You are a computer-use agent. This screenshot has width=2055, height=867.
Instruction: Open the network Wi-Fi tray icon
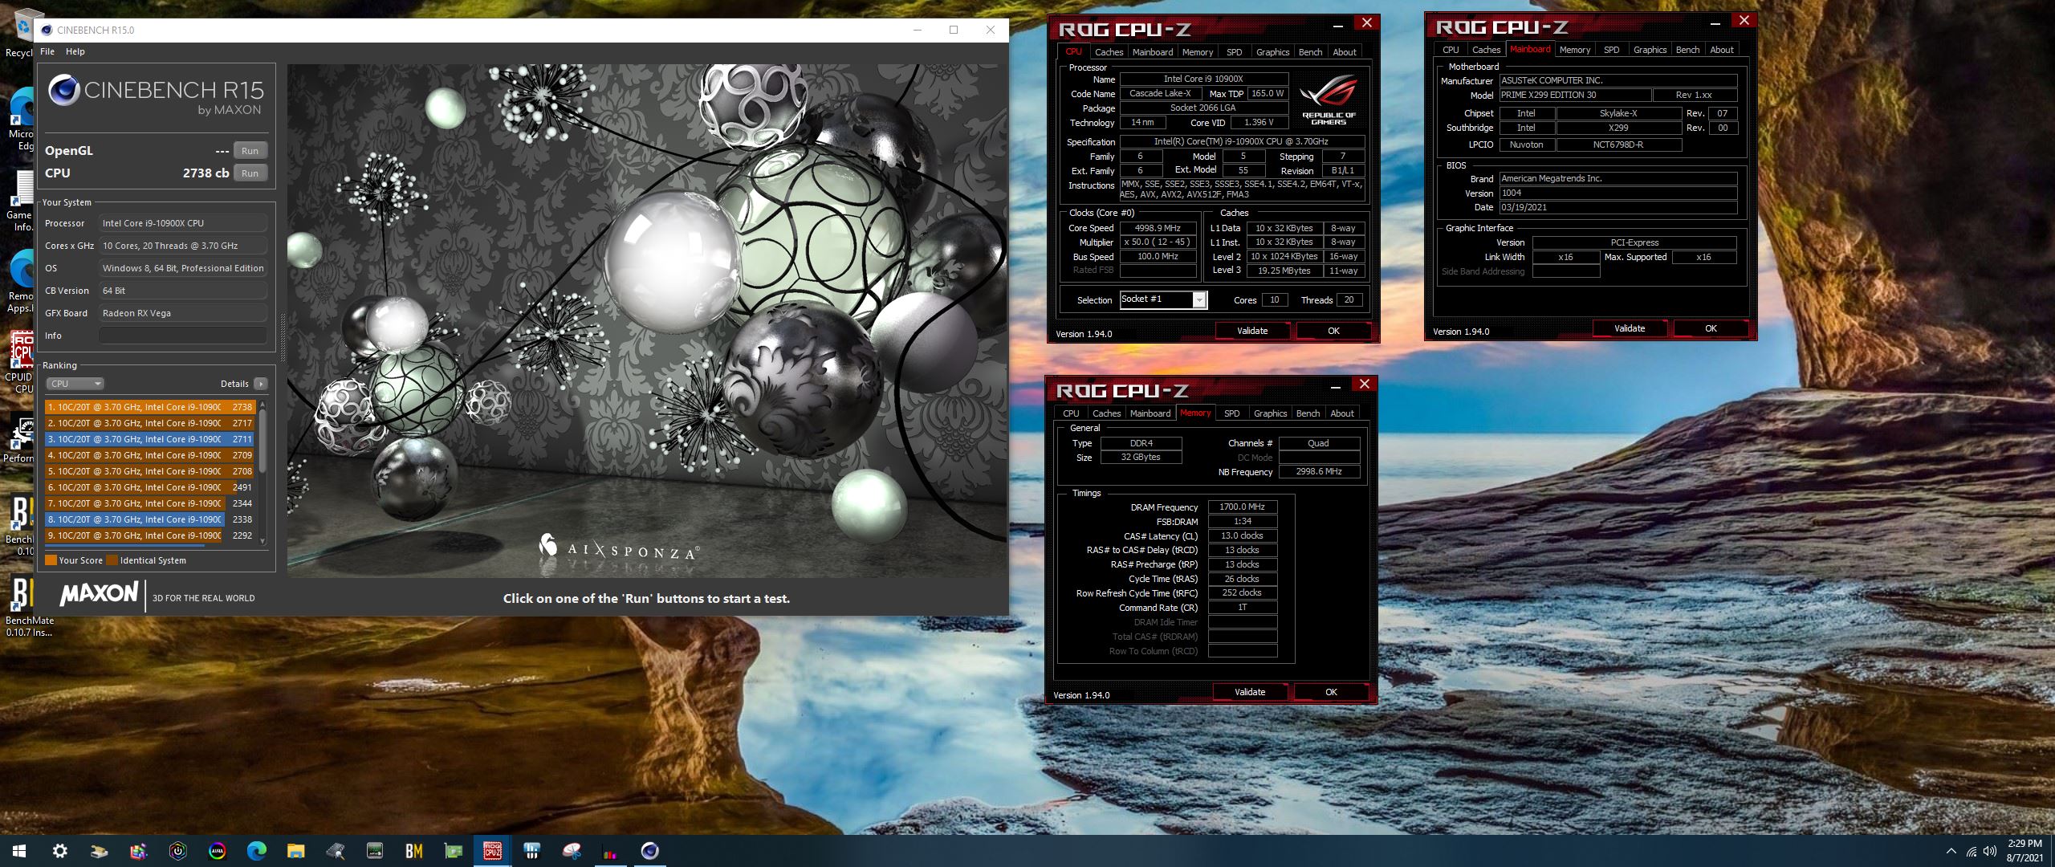click(1972, 851)
